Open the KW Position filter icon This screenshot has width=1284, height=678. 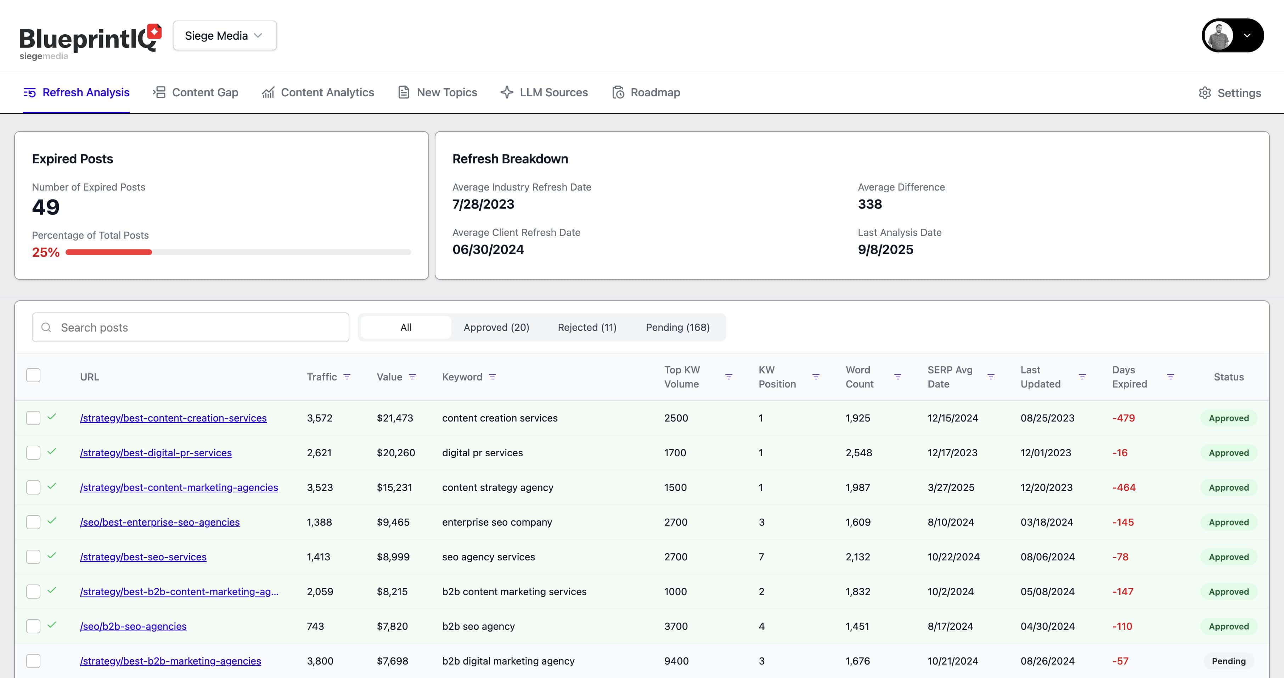tap(816, 377)
